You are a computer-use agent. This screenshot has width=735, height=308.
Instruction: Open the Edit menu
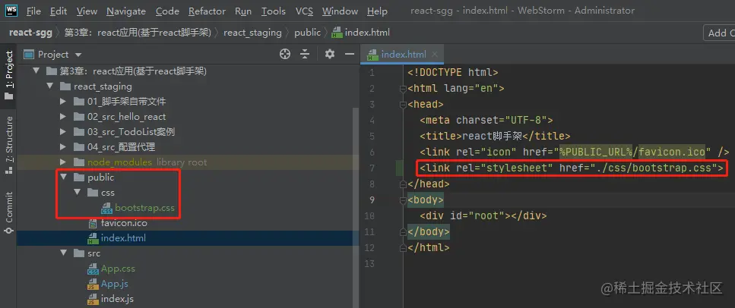[x=58, y=11]
